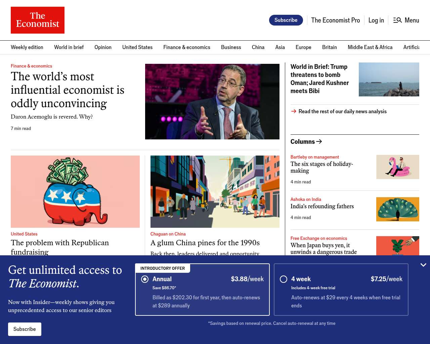430x344 pixels.
Task: Open the Columns section heading
Action: point(303,141)
